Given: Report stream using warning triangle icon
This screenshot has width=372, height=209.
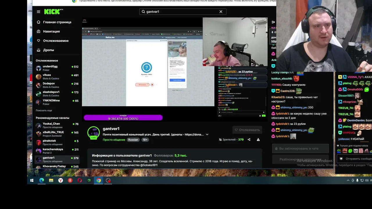Looking at the screenshot, I should 258,140.
